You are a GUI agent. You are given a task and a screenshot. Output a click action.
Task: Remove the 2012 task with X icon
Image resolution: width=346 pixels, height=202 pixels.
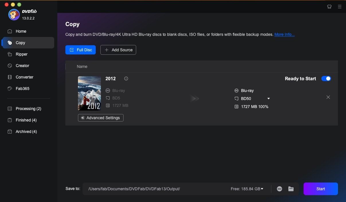(x=328, y=97)
